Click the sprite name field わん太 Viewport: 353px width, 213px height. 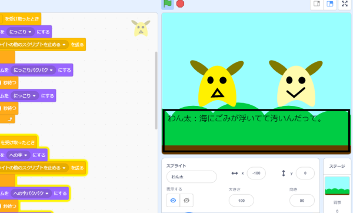point(192,177)
